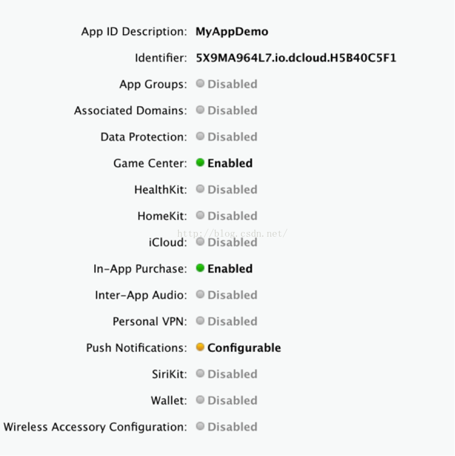Click Disabled status of Data Protection
Image resolution: width=455 pixels, height=456 pixels.
[x=232, y=137]
